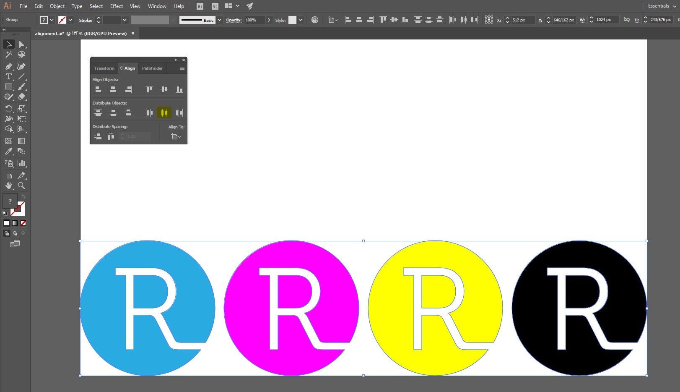Click the Style swatch in control bar
680x392 pixels.
pos(292,20)
